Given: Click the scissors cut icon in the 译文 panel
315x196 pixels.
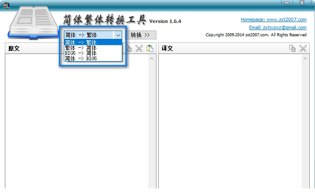Looking at the screenshot, I should click(303, 48).
